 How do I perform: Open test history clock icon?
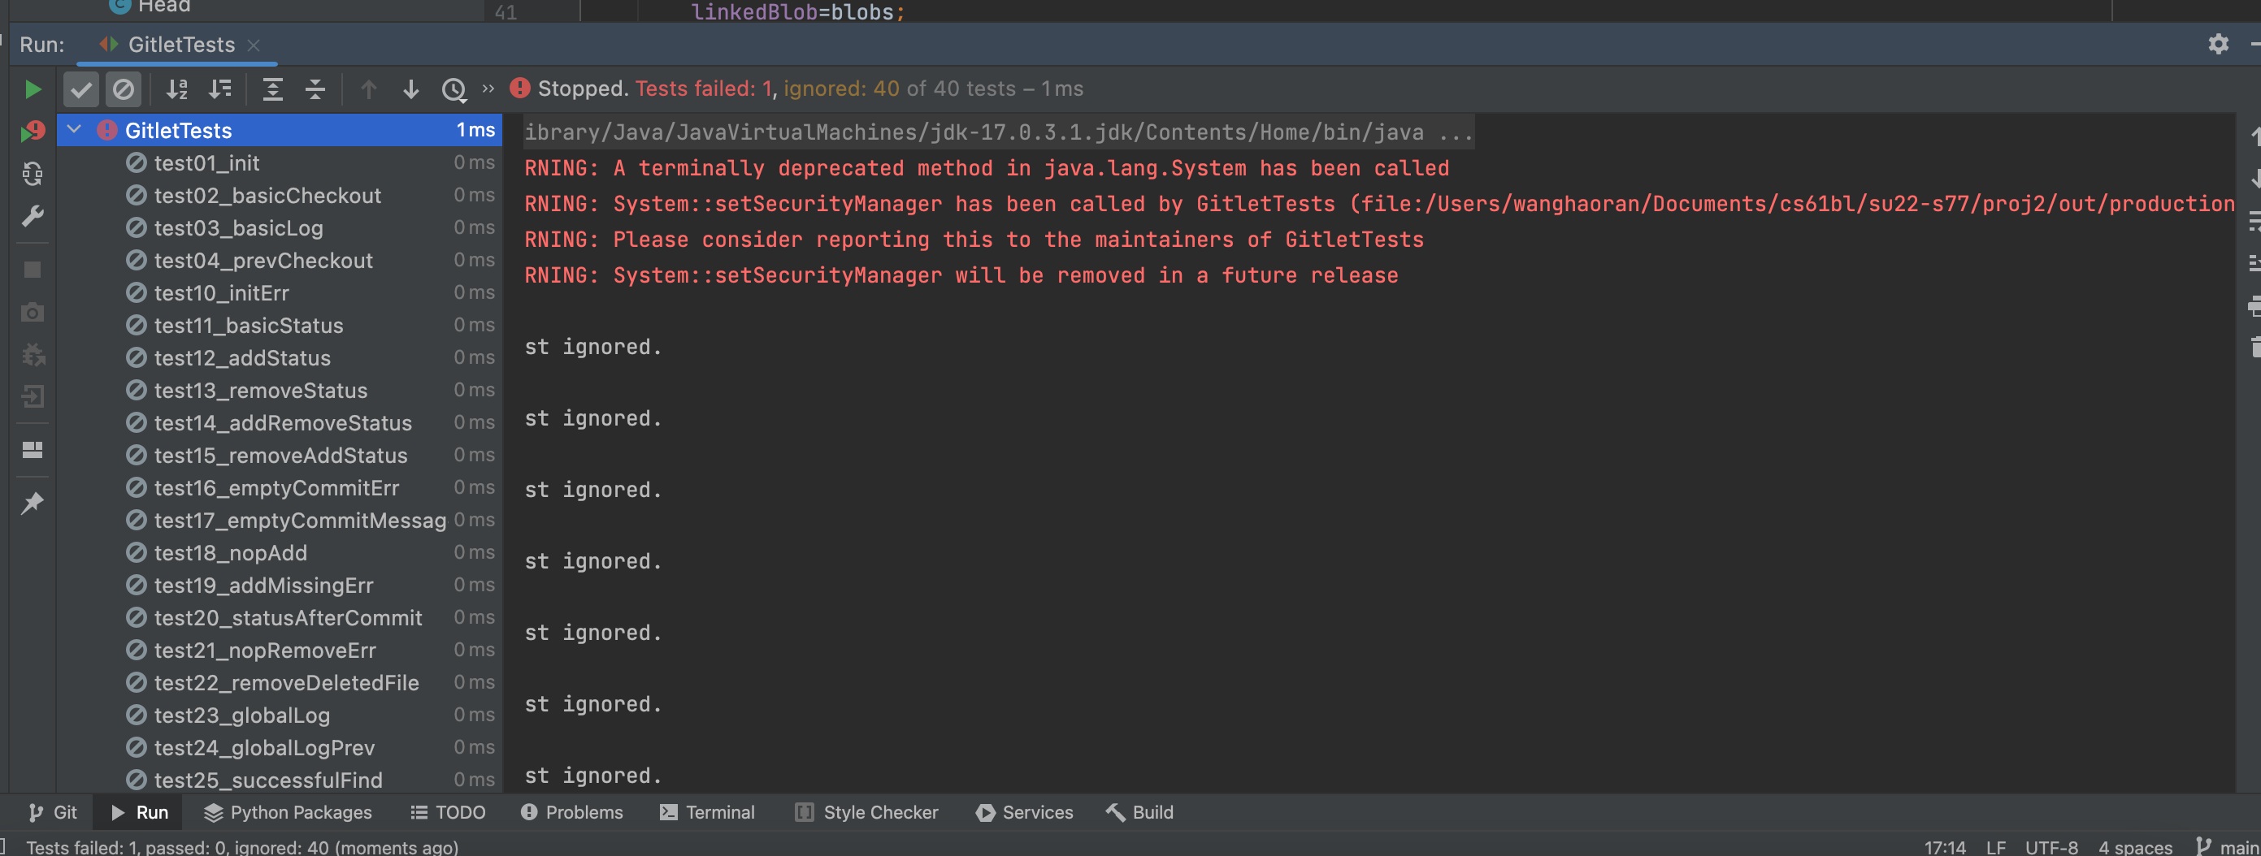pos(454,89)
